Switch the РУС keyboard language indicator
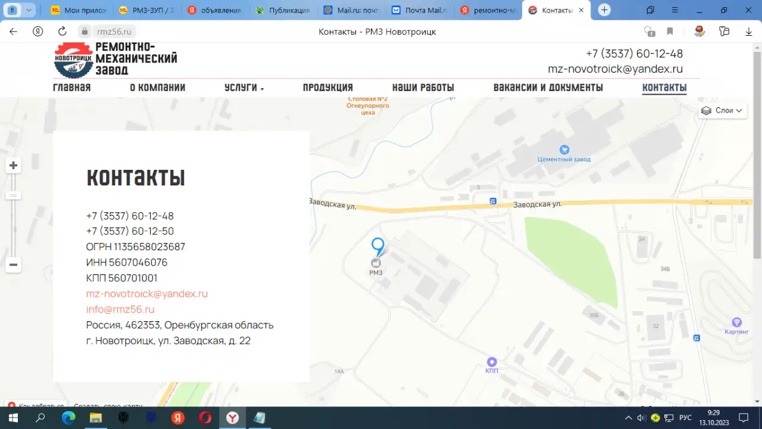 (x=685, y=417)
